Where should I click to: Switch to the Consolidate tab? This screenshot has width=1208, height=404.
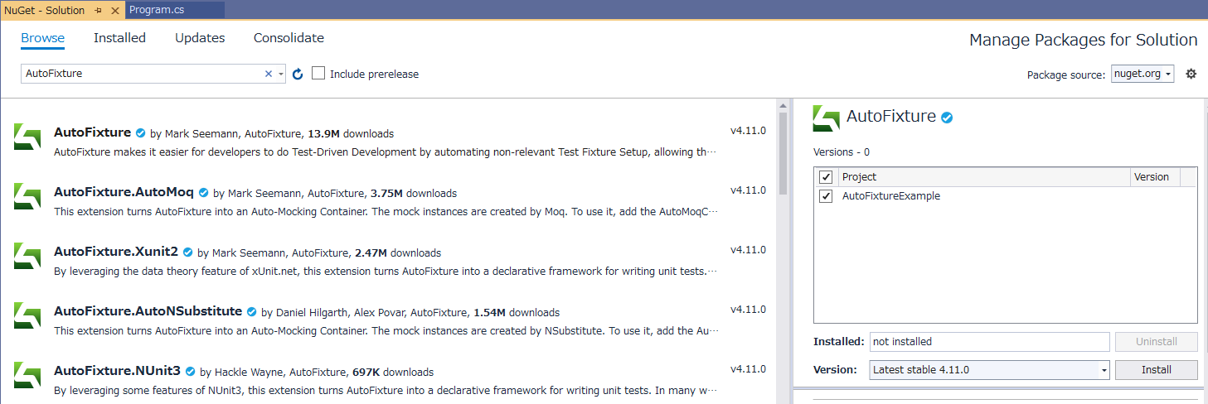tap(289, 38)
